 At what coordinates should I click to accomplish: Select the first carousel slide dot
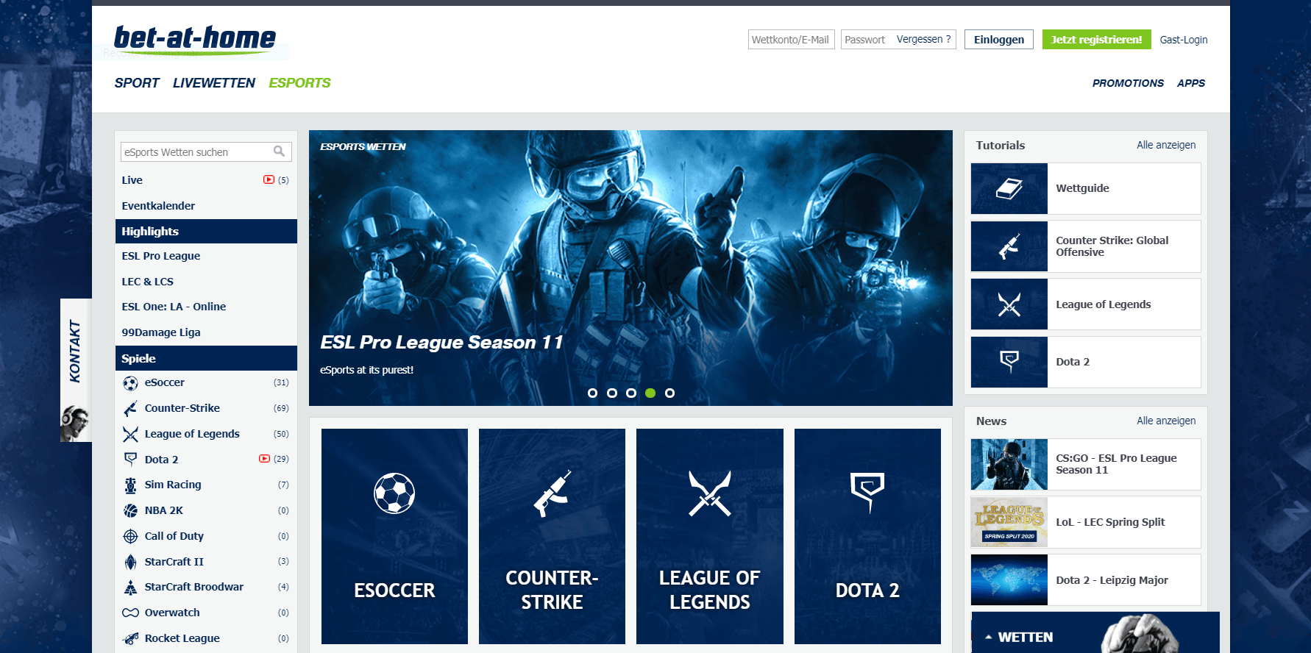click(592, 393)
